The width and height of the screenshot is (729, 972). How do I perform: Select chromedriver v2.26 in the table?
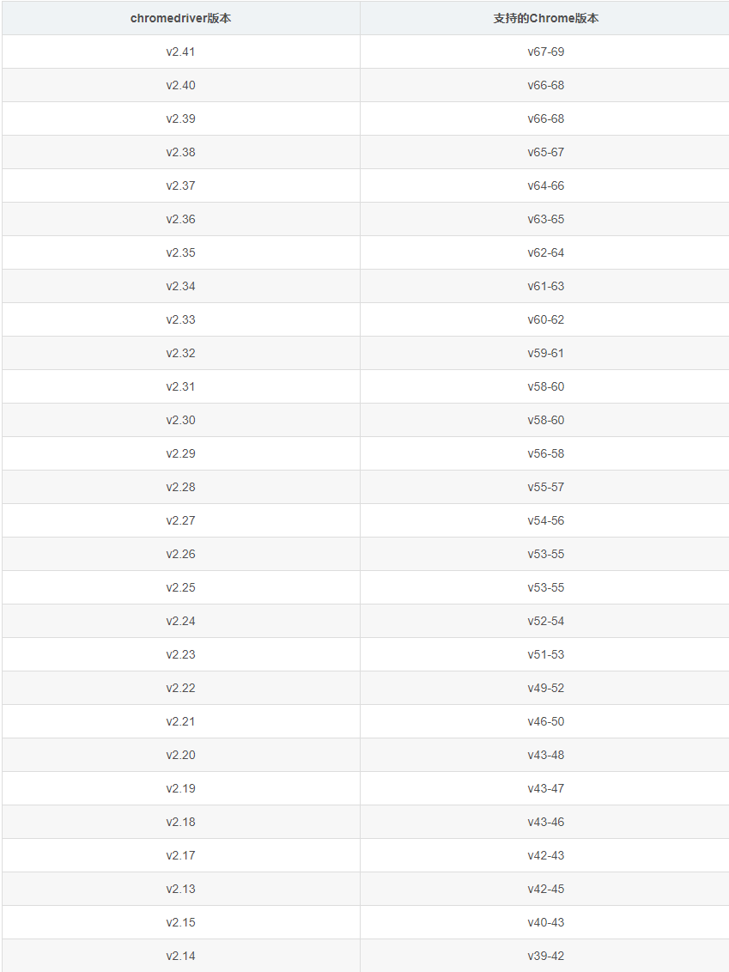tap(180, 554)
